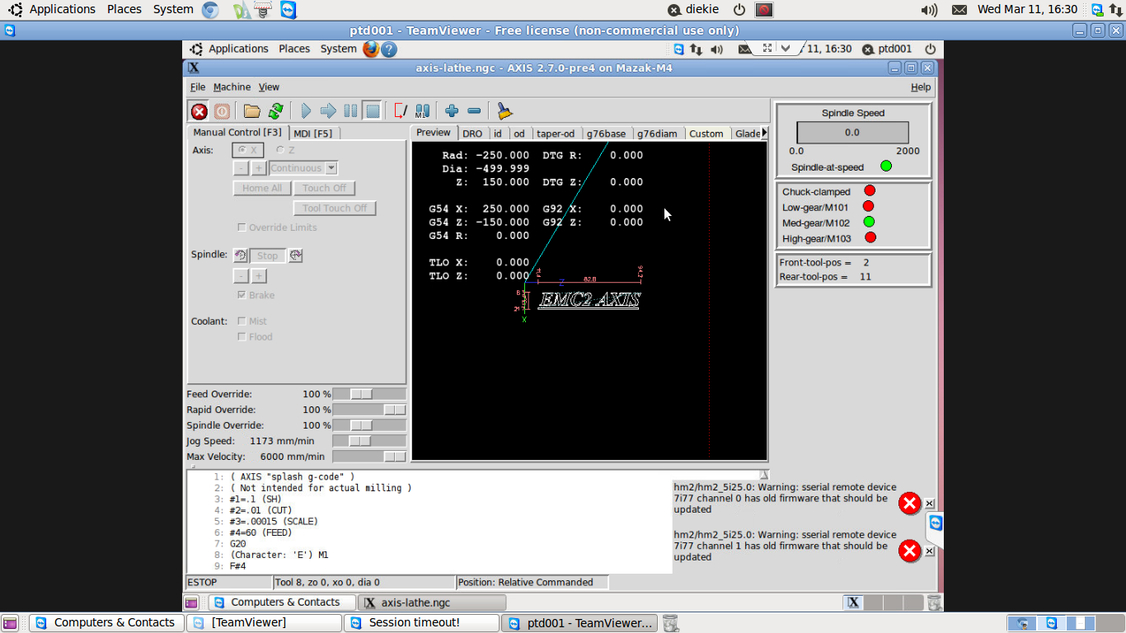Click the local power shutdown icon
The height and width of the screenshot is (633, 1126).
tap(739, 10)
